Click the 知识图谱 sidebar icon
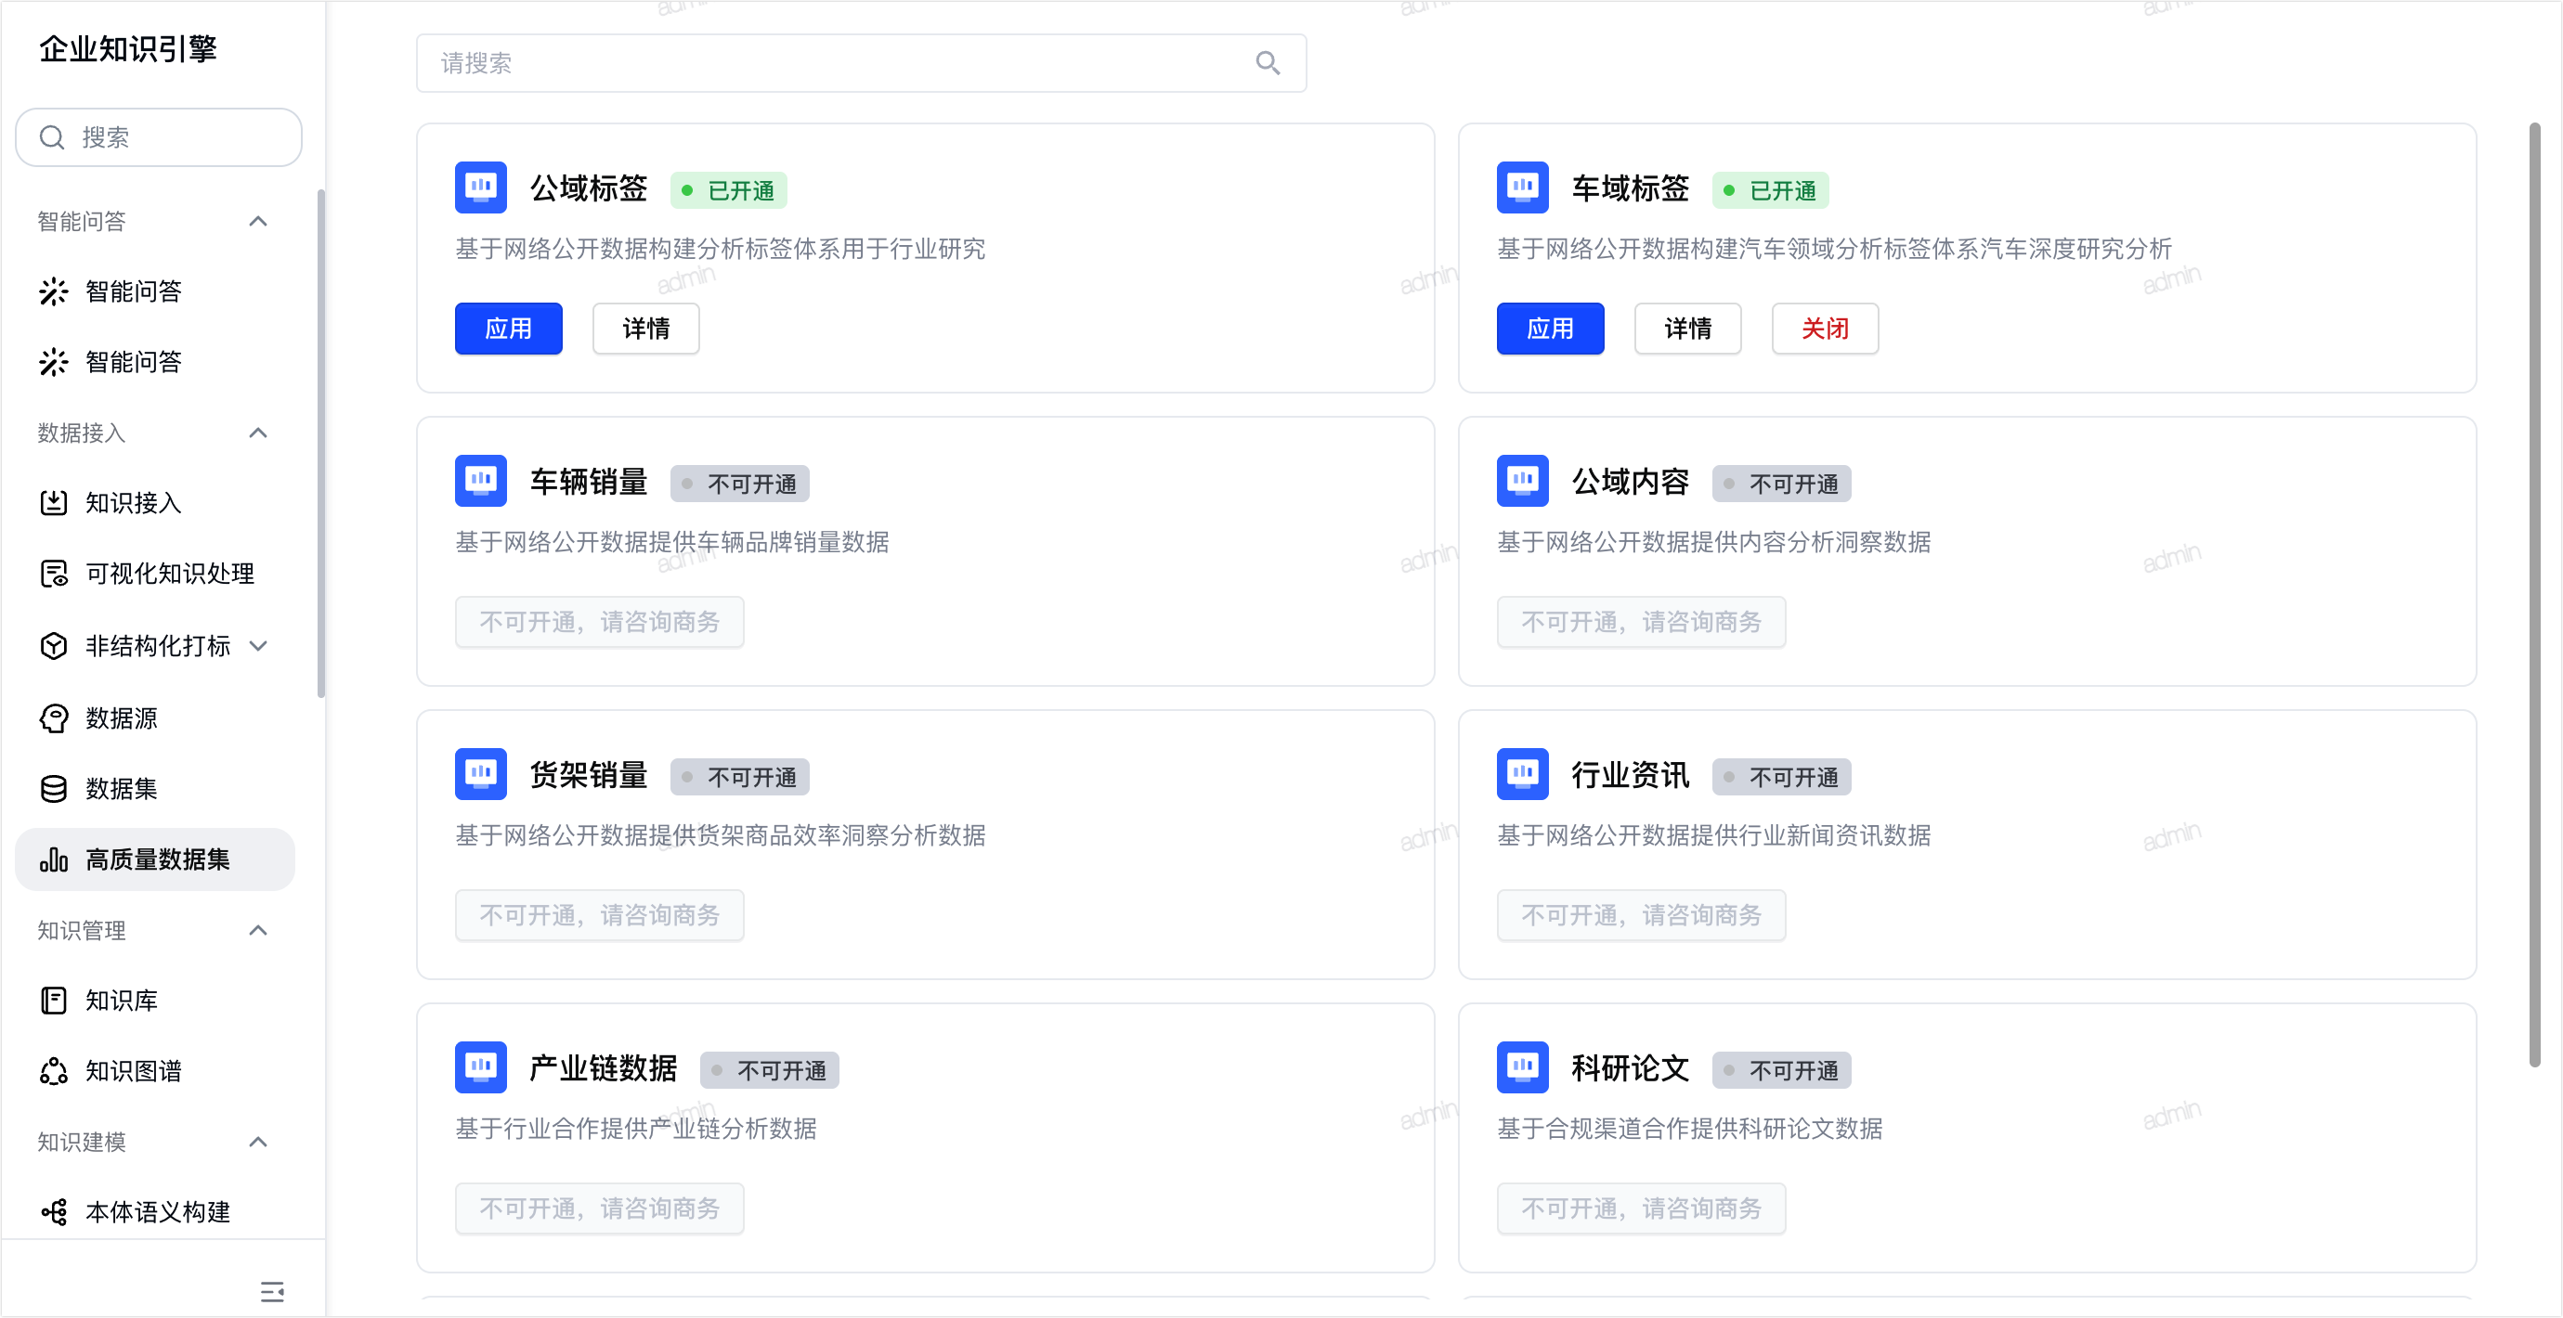Image resolution: width=2563 pixels, height=1318 pixels. (54, 1071)
